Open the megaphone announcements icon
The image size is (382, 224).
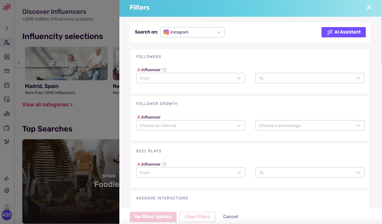point(7,179)
